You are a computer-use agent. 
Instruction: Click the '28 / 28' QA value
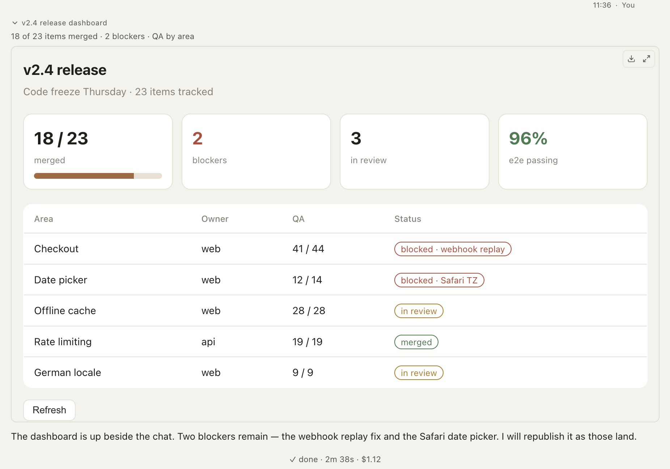(309, 311)
